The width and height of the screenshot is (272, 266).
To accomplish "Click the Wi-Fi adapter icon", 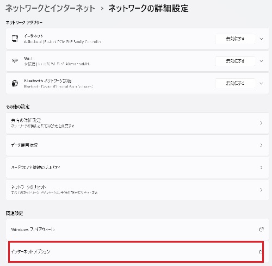I will tap(15, 61).
